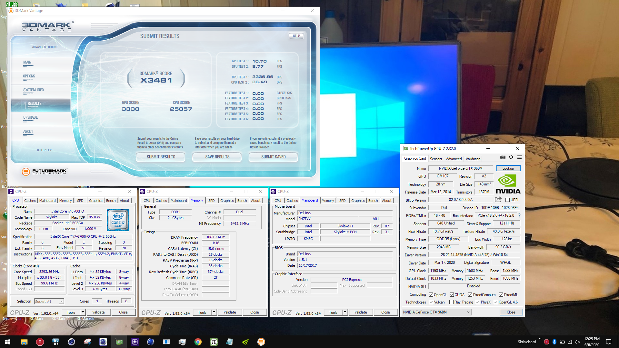The image size is (619, 348).
Task: Click the X3481 3DMark score value
Action: 156,80
